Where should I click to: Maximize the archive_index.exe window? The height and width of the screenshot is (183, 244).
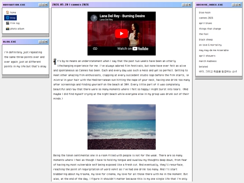236,5
